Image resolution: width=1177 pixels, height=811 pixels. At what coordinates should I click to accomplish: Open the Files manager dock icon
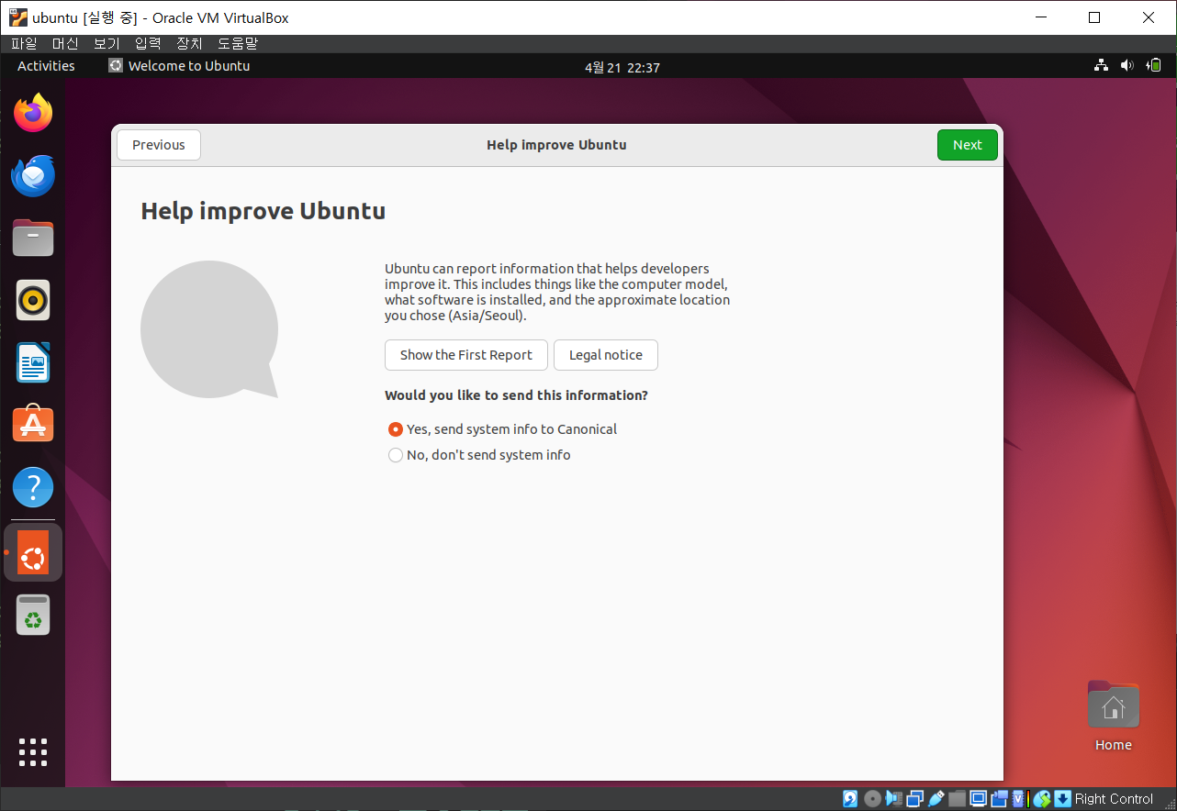[33, 238]
